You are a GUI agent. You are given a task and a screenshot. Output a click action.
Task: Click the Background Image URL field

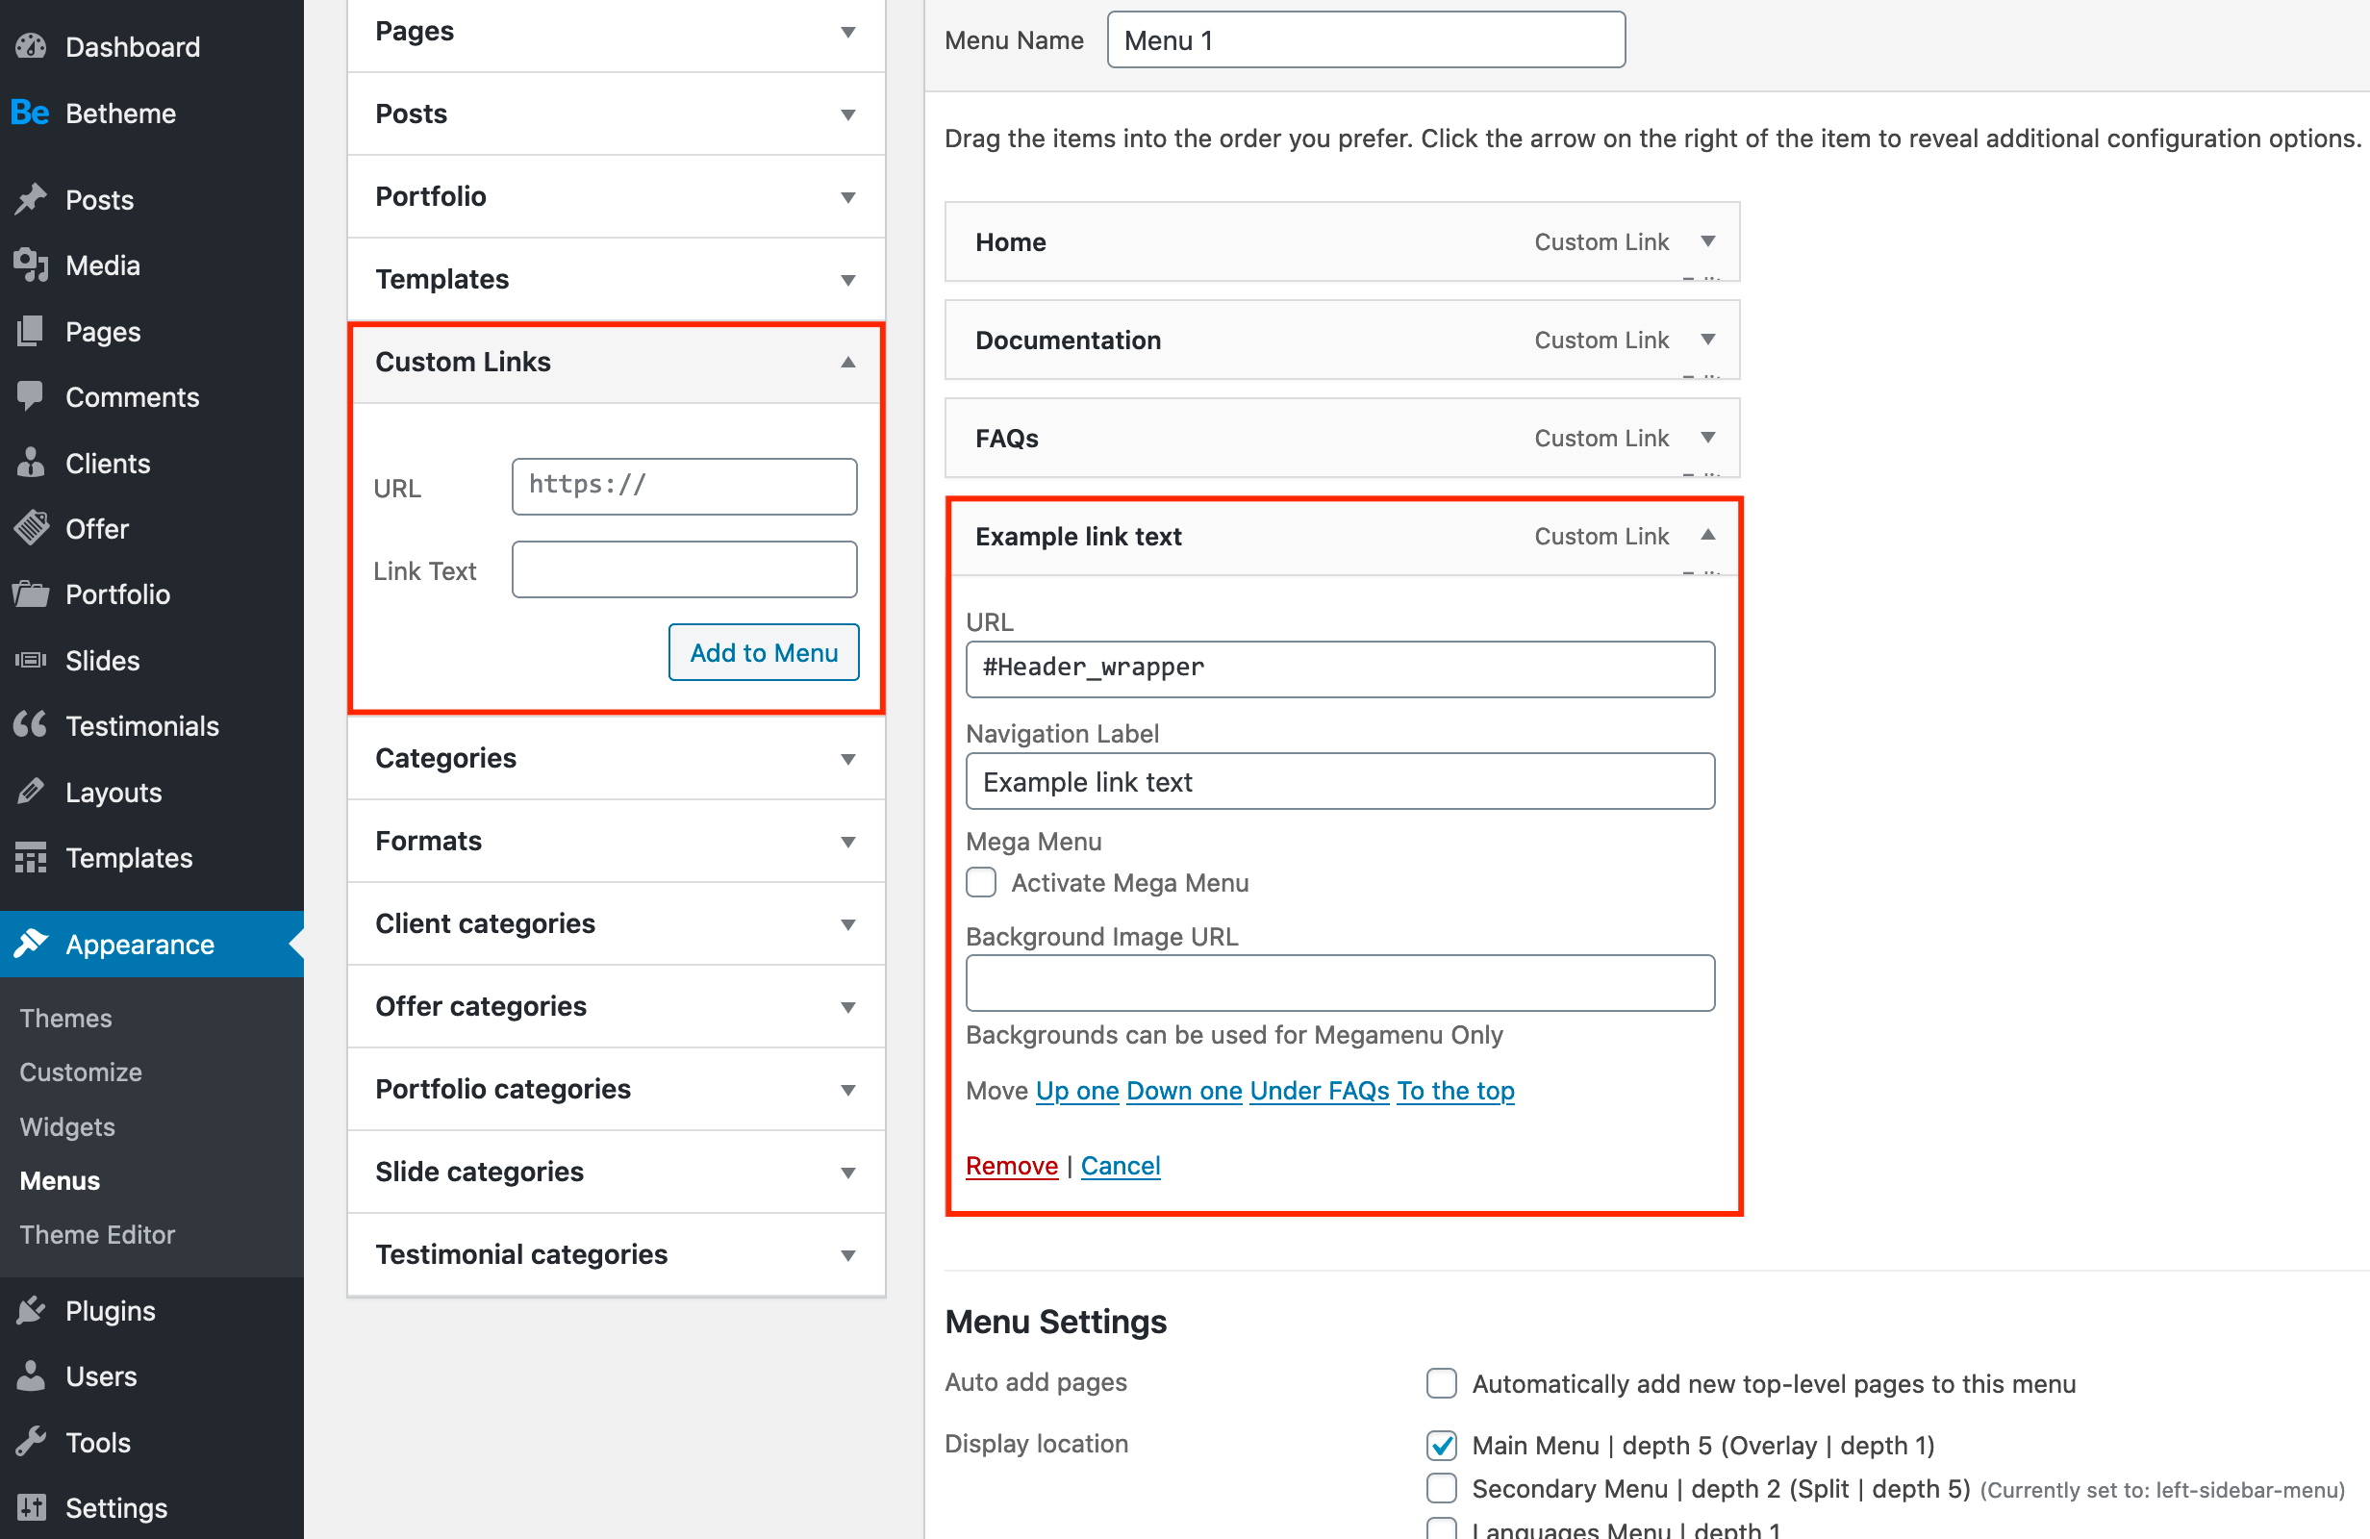(x=1339, y=983)
